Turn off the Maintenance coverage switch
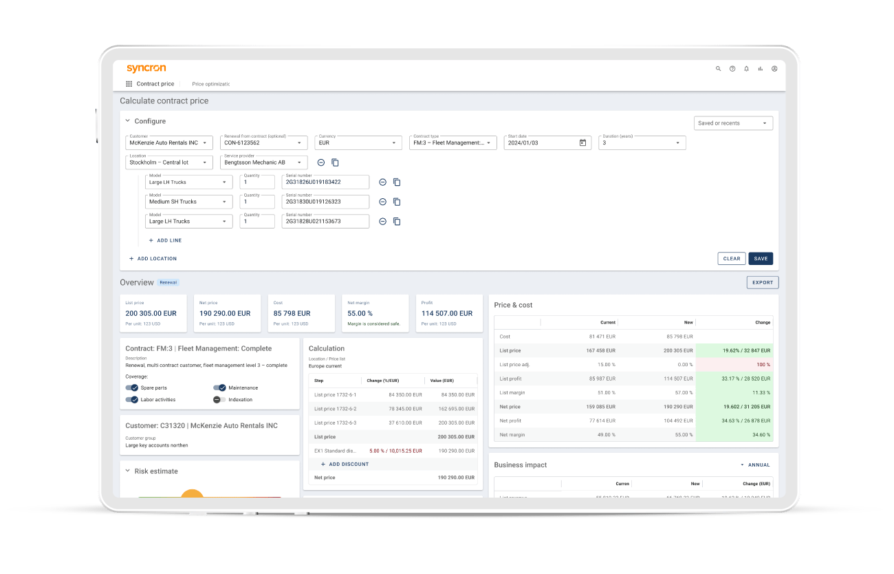This screenshot has width=894, height=574. 220,387
